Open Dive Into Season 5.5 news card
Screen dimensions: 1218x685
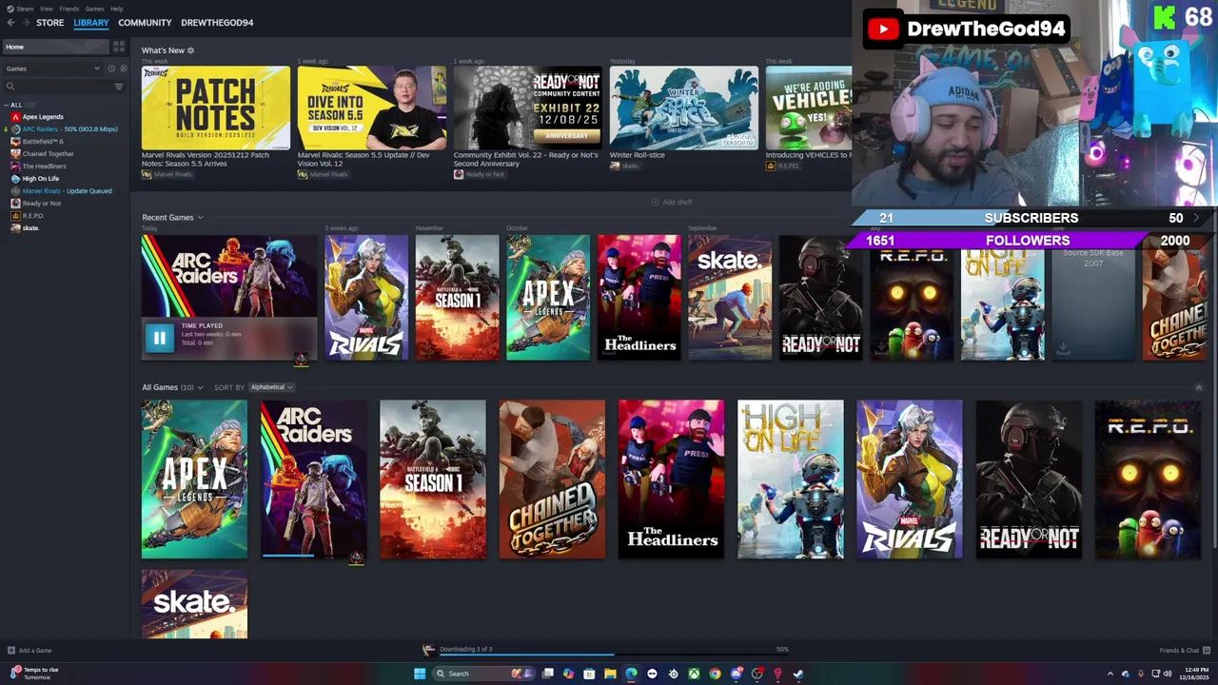[x=372, y=108]
